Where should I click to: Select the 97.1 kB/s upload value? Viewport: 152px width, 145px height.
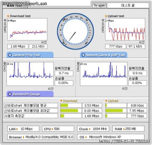(136, 46)
